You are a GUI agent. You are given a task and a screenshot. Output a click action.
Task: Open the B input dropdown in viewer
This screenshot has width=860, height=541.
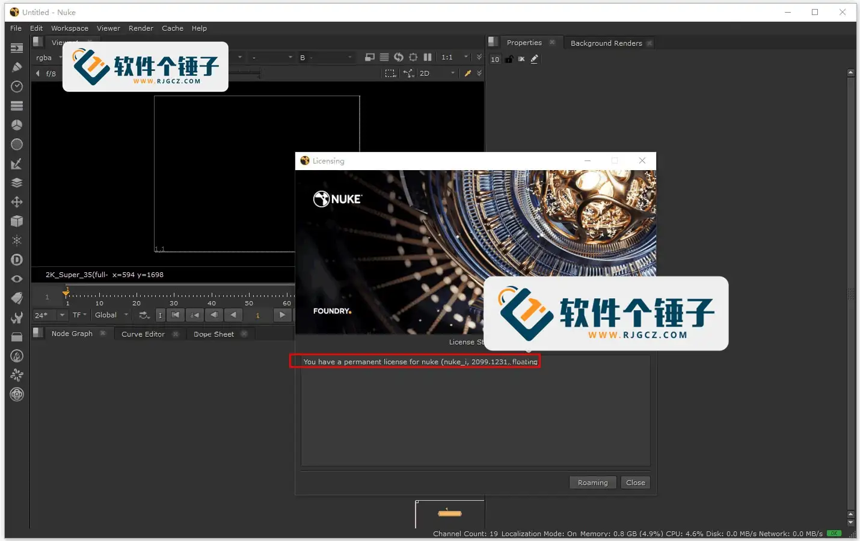326,58
